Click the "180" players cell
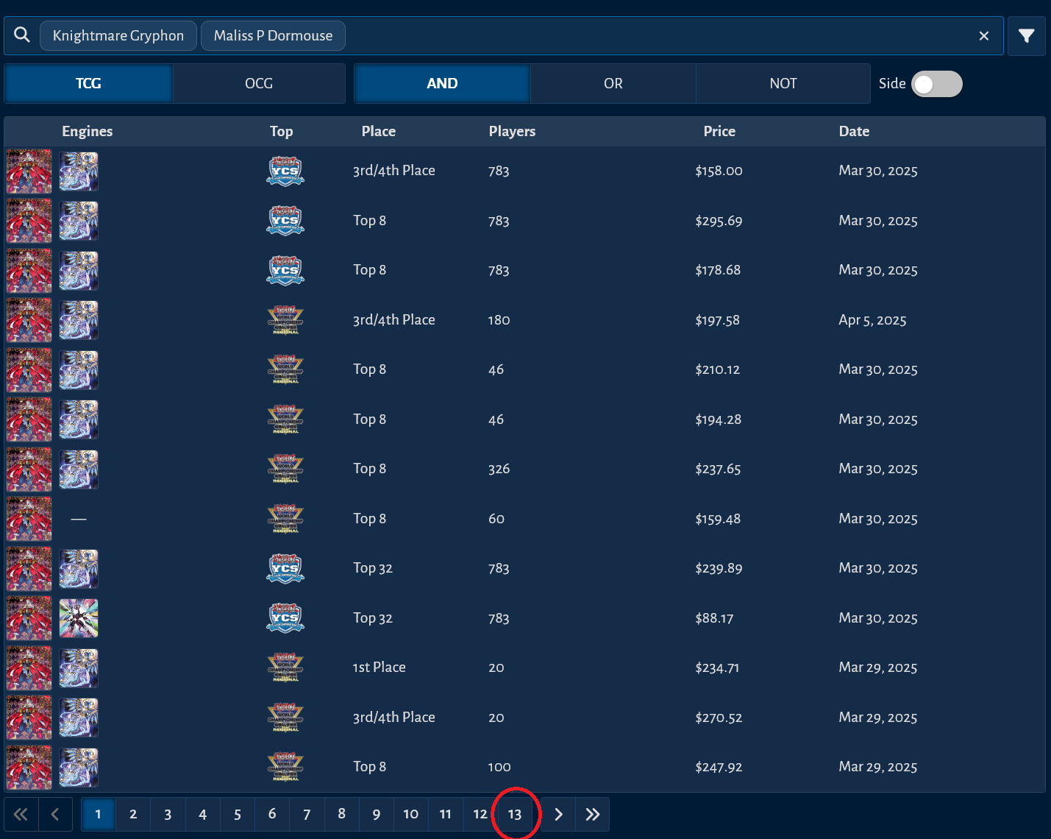Viewport: 1051px width, 839px height. [x=499, y=320]
